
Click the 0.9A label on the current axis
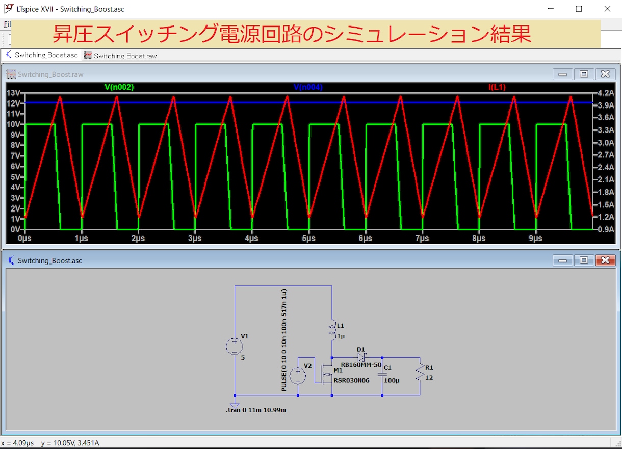click(605, 229)
